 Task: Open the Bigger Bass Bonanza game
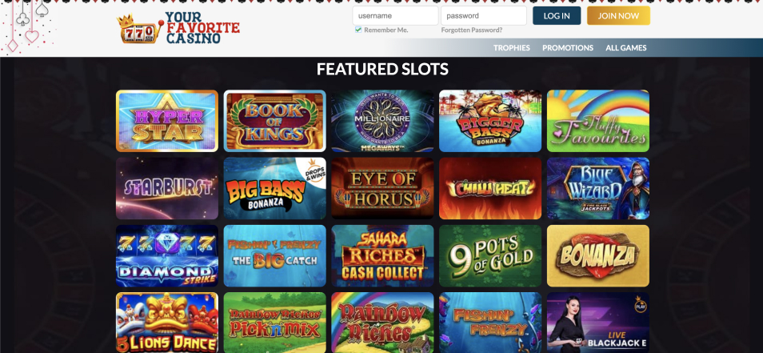point(490,121)
